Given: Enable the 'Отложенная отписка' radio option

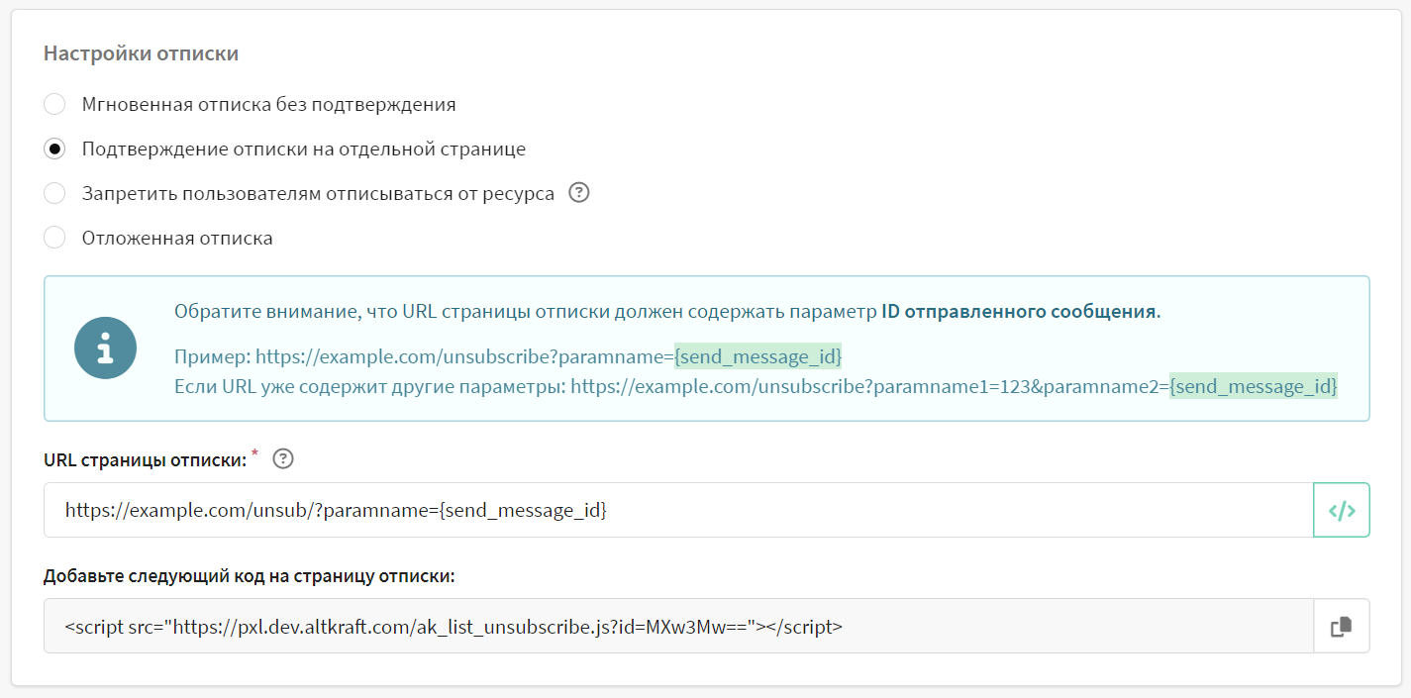Looking at the screenshot, I should tap(54, 239).
